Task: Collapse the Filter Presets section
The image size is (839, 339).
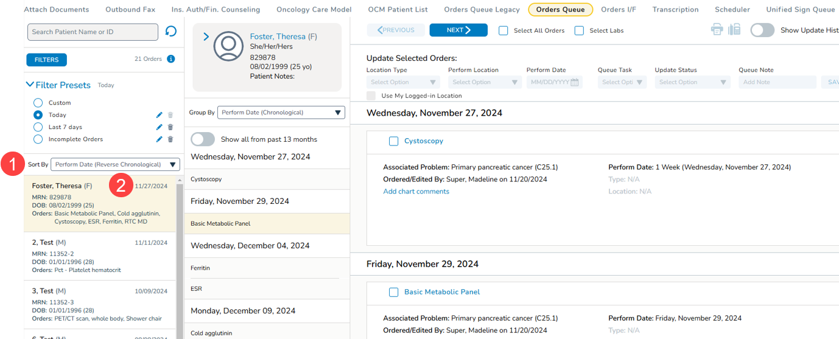Action: pyautogui.click(x=30, y=85)
